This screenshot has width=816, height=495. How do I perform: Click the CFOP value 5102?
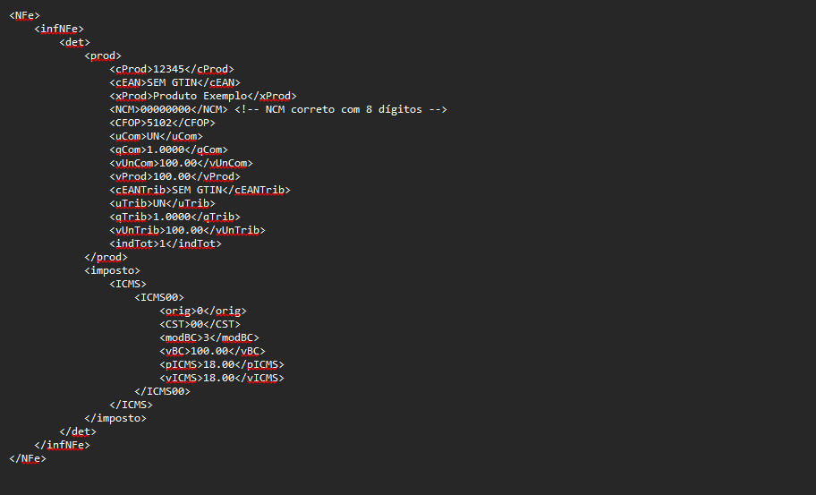(159, 123)
